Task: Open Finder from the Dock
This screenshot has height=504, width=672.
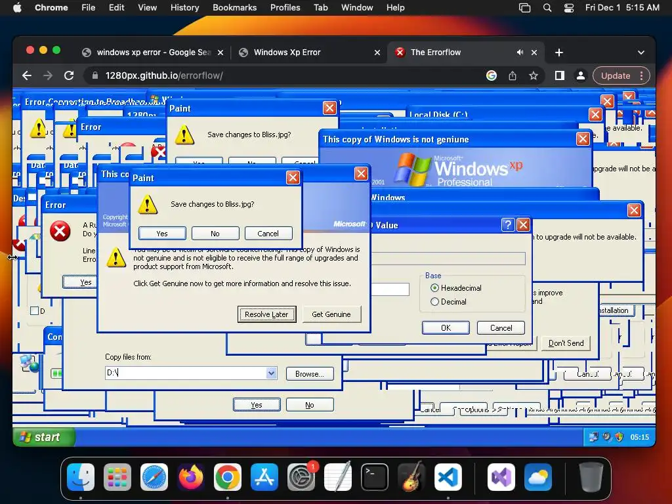Action: coord(81,477)
